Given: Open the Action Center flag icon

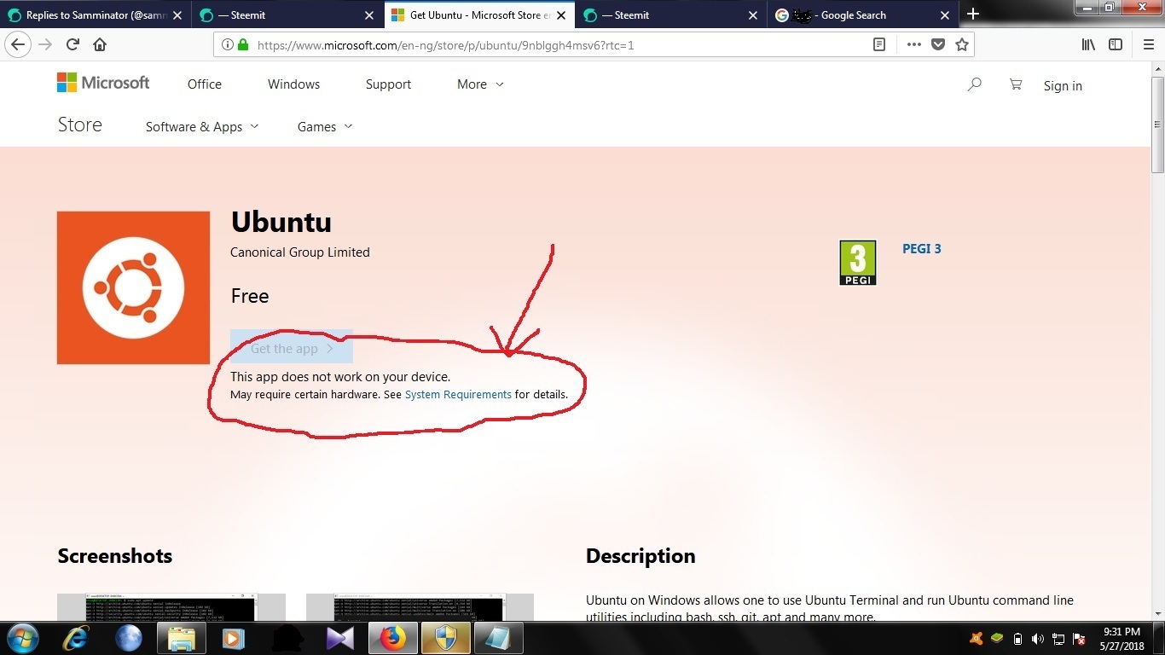Looking at the screenshot, I should (1079, 638).
